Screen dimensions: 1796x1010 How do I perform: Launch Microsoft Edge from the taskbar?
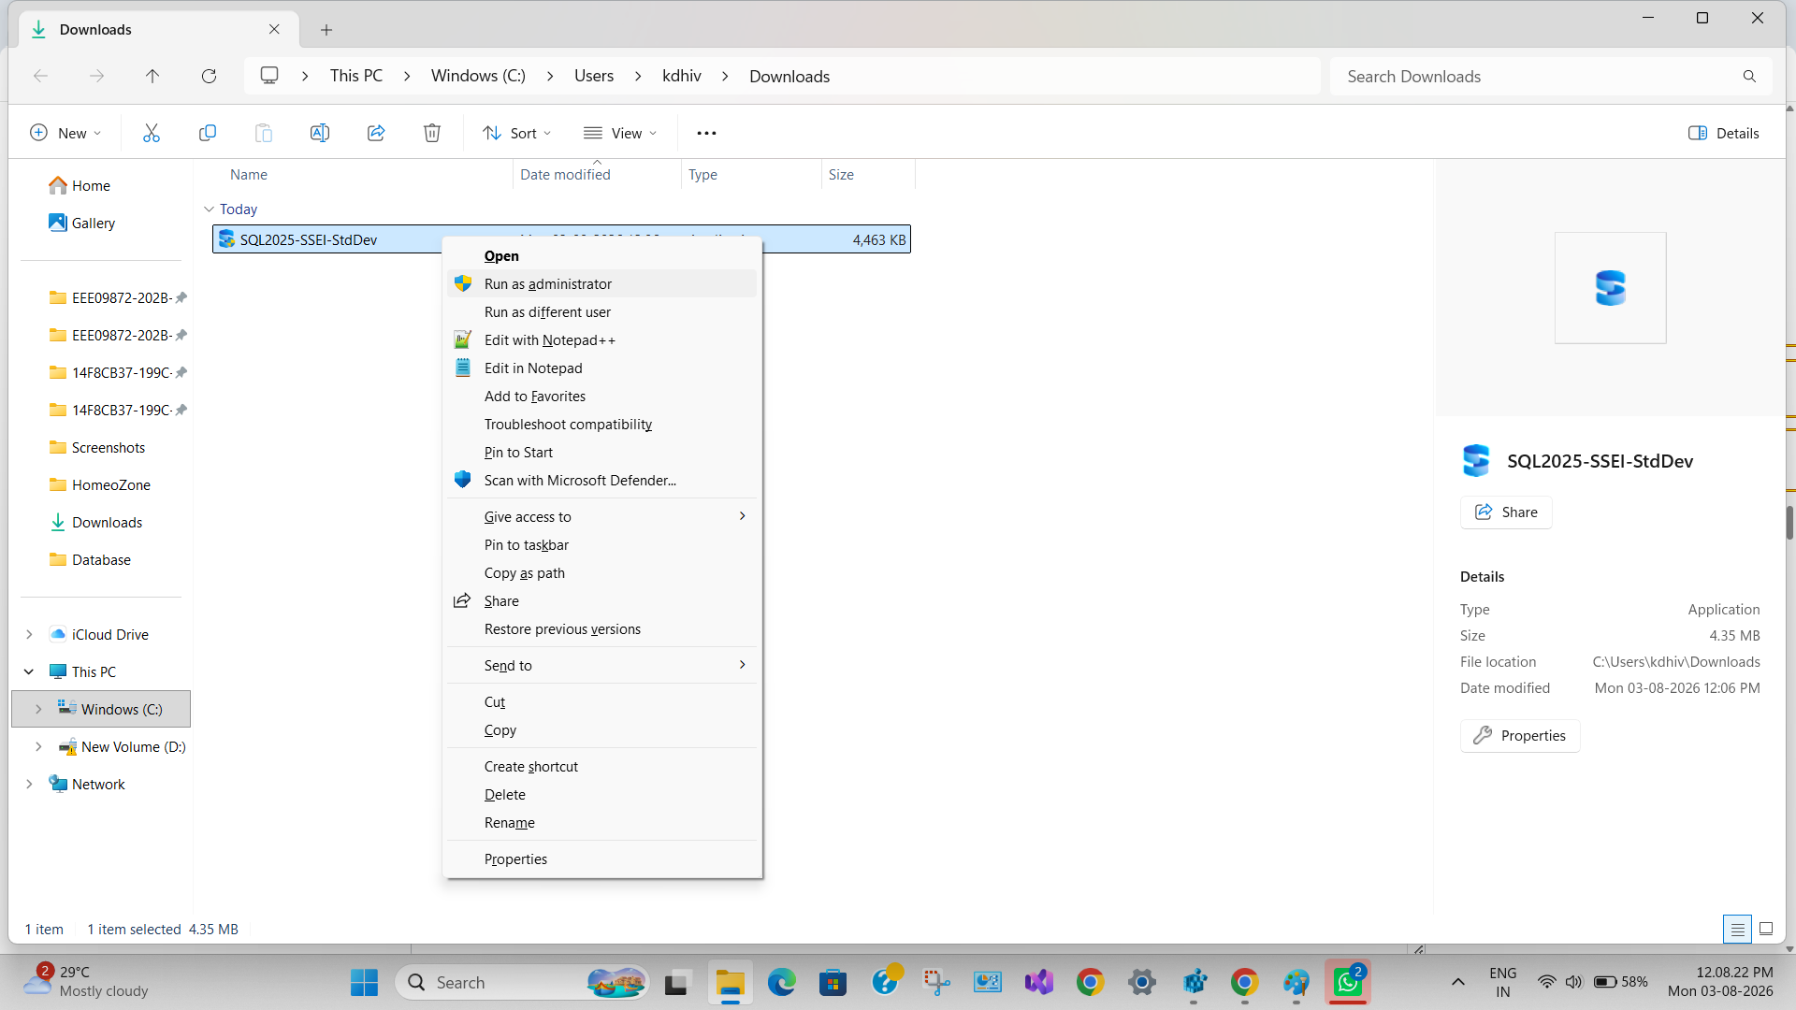tap(781, 982)
